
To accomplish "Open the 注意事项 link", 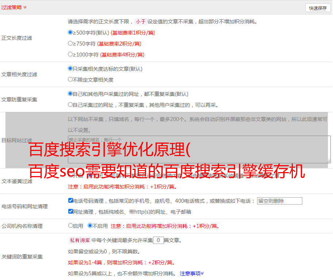I will (190, 273).
